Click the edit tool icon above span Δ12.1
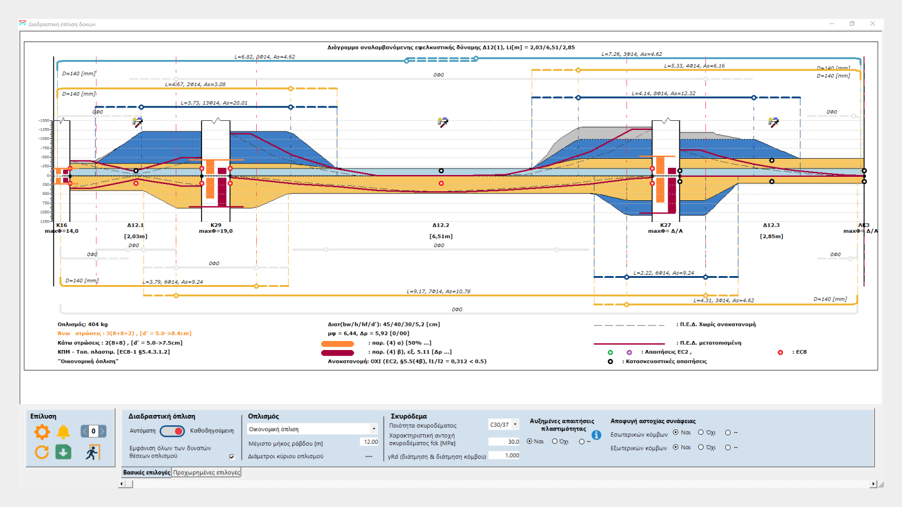 pyautogui.click(x=138, y=123)
